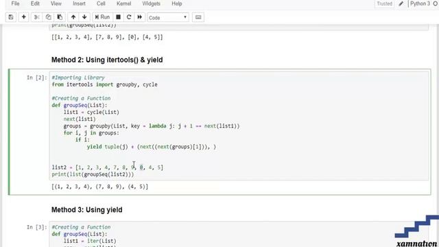
Task: Move the selected cell down with the arrow icon
Action: (x=84, y=17)
